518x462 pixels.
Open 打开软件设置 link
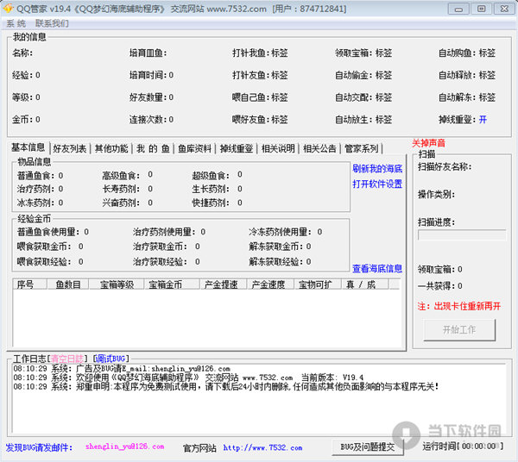click(x=377, y=184)
